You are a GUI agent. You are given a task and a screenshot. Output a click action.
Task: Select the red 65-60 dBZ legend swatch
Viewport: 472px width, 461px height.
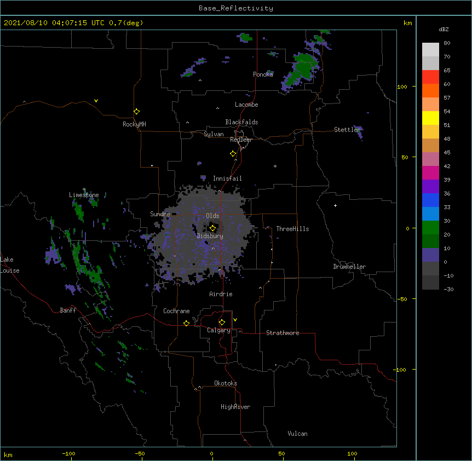pyautogui.click(x=430, y=77)
